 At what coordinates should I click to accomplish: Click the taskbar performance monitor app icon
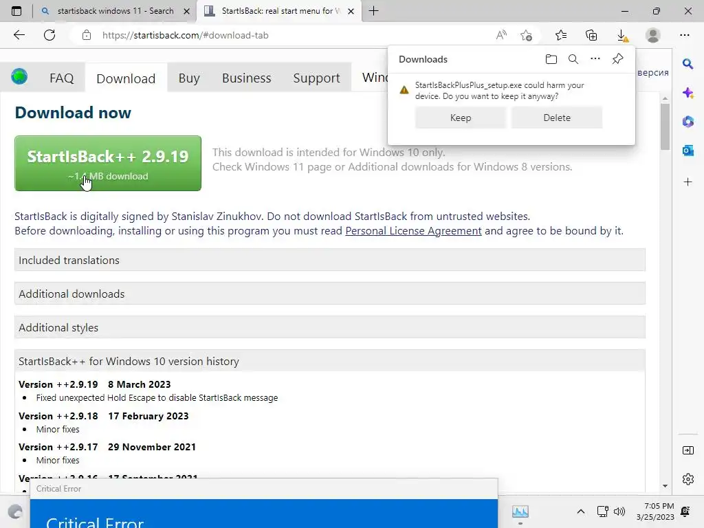click(x=520, y=511)
